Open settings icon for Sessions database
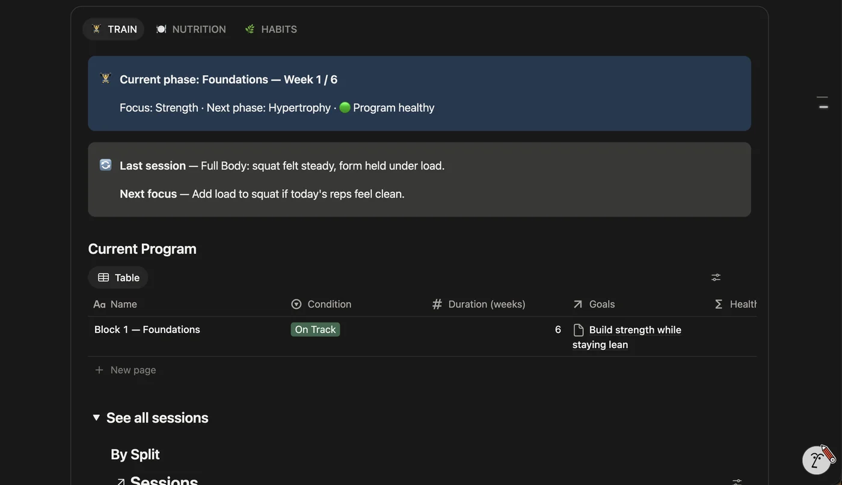The width and height of the screenshot is (842, 485). point(737,481)
